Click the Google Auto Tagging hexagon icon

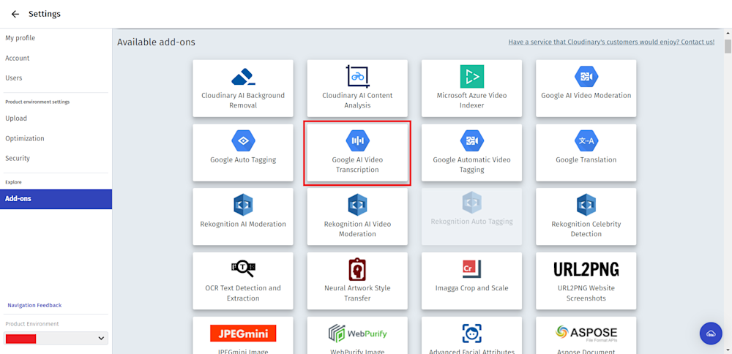pyautogui.click(x=243, y=141)
